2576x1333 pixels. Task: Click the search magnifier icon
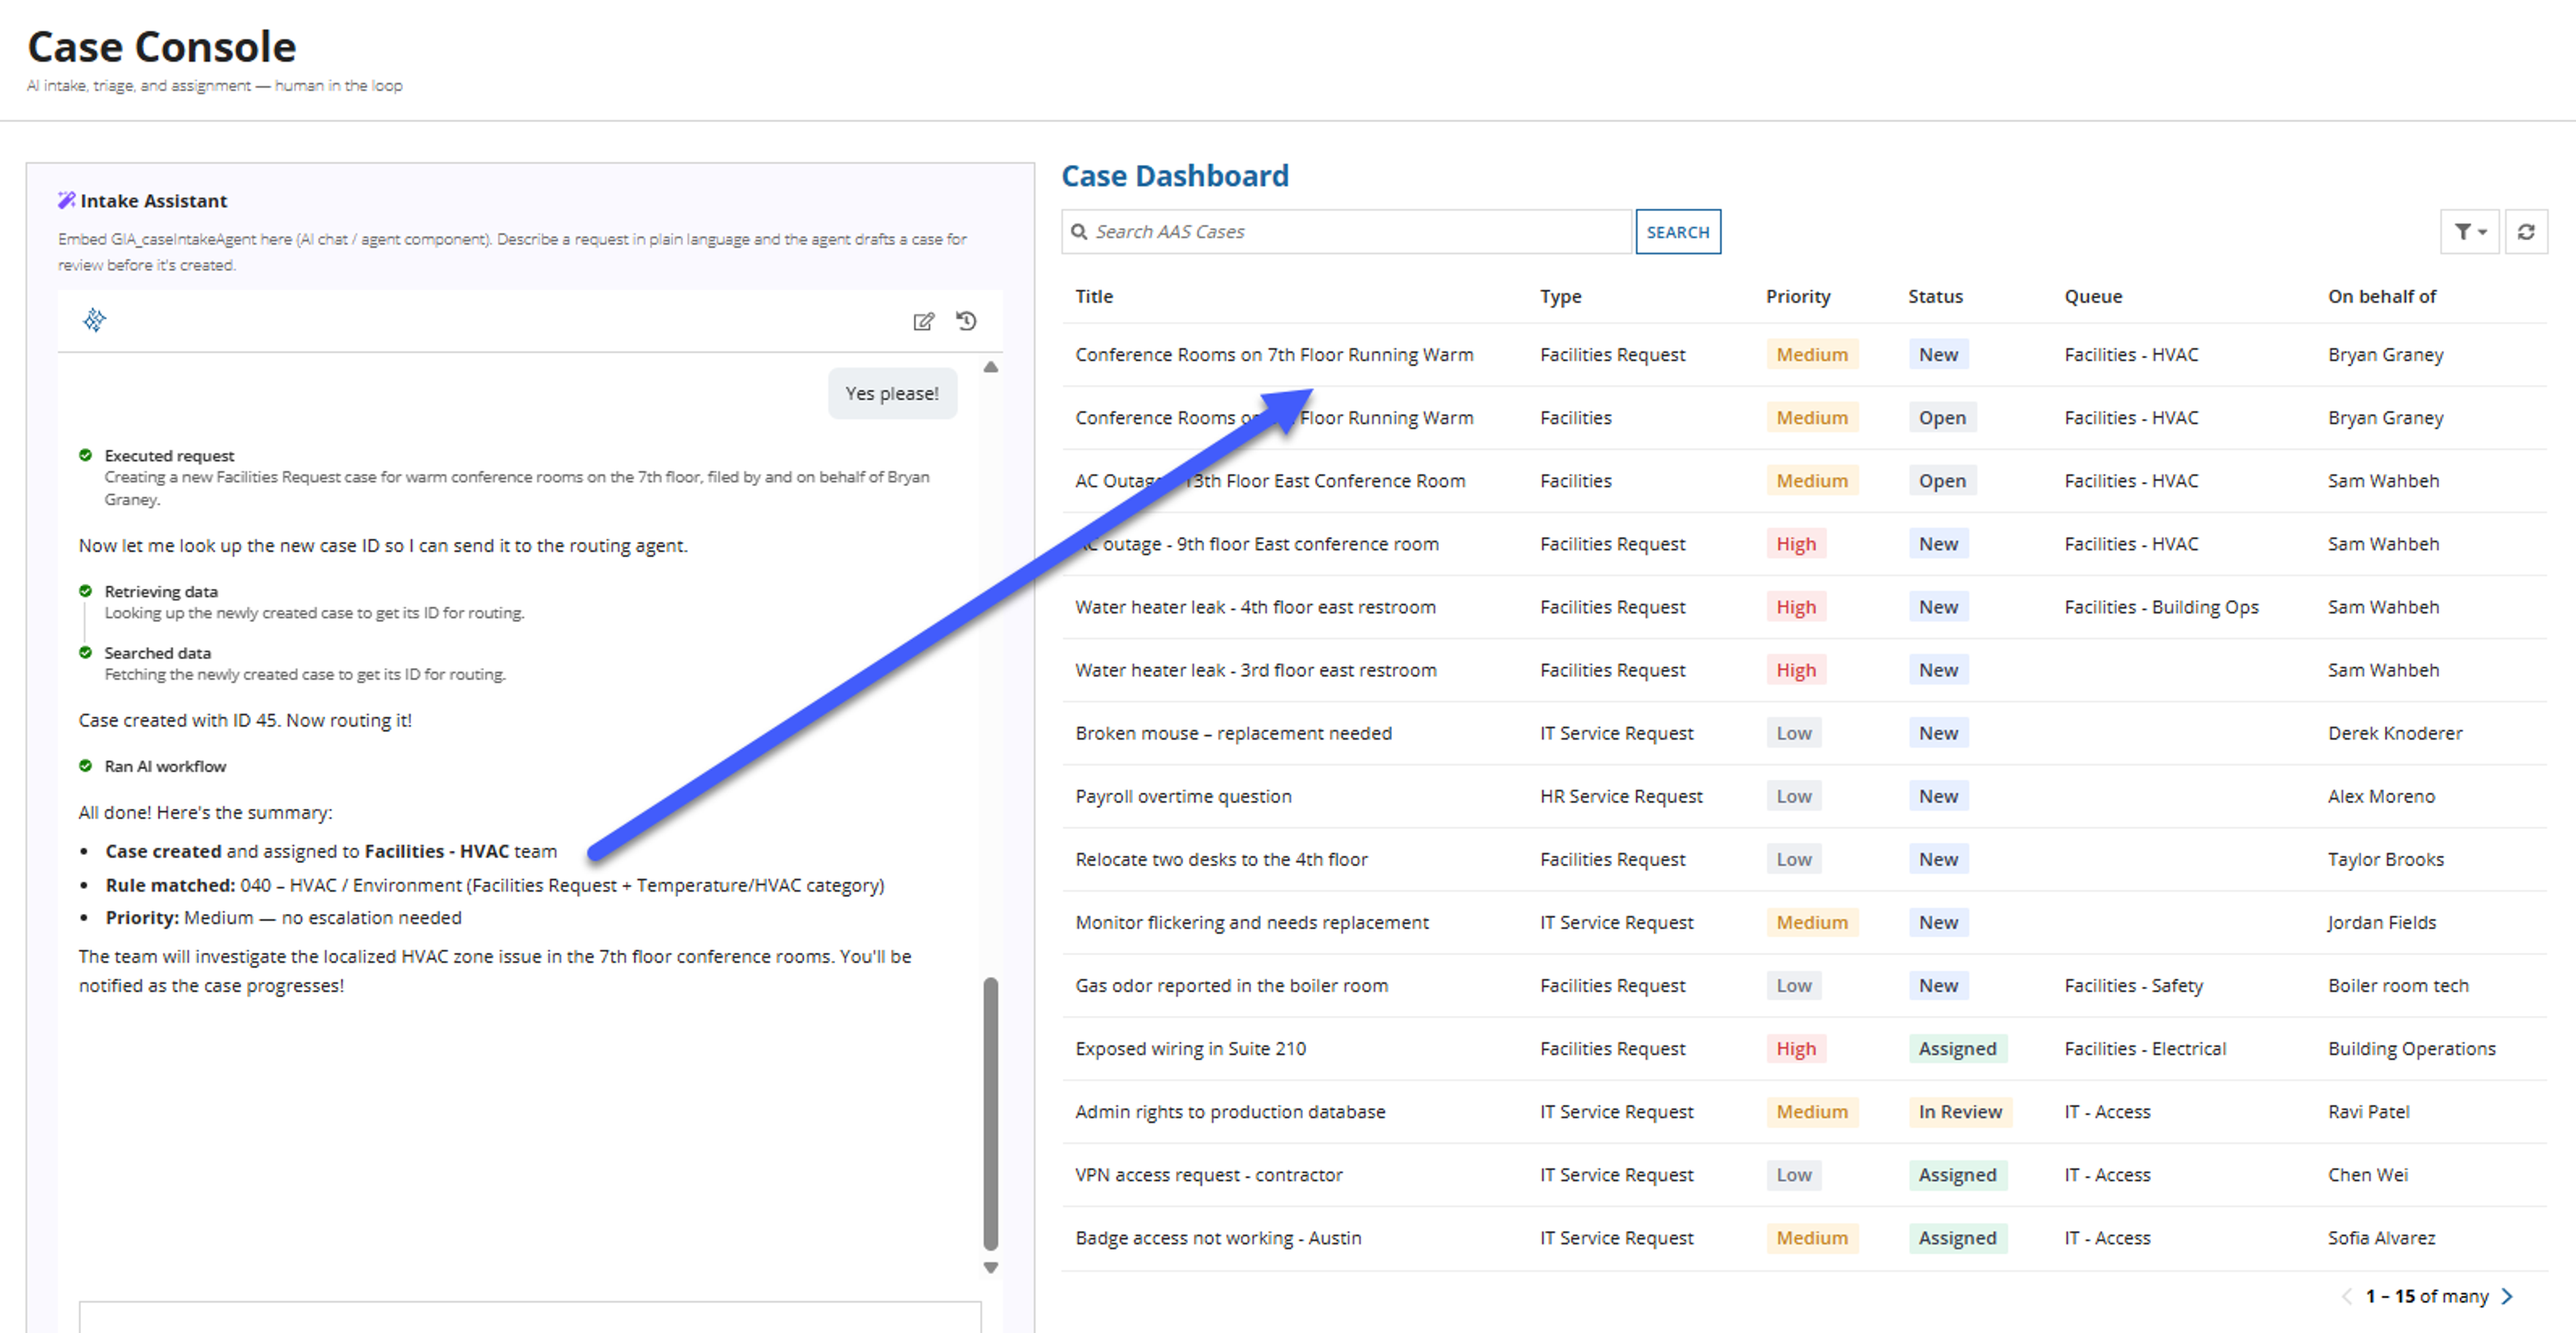click(1079, 232)
